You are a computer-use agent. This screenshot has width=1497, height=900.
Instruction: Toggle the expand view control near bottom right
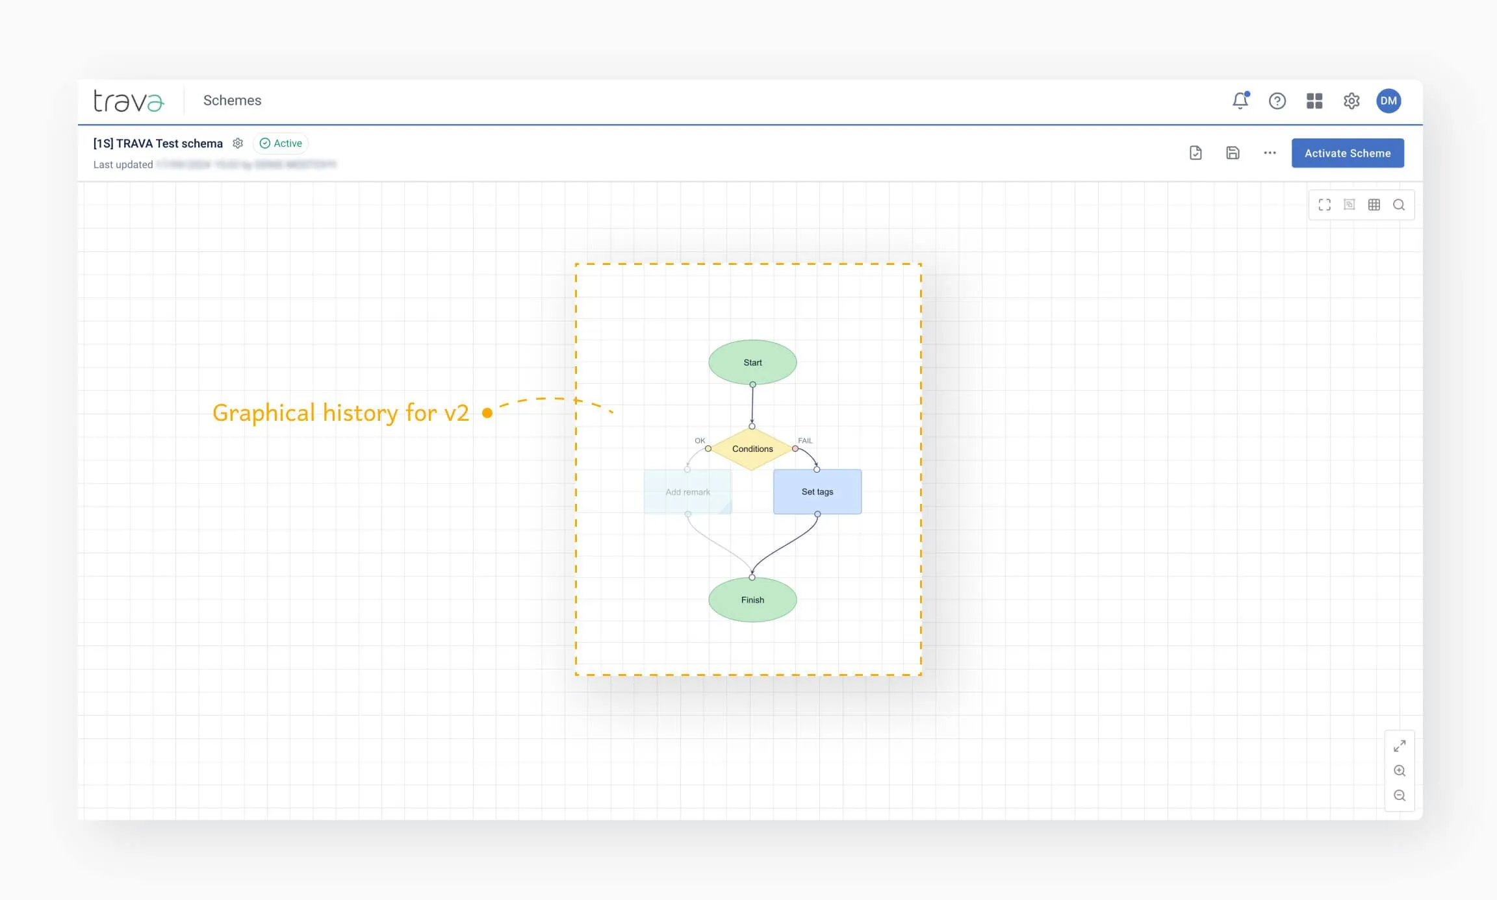(x=1400, y=745)
